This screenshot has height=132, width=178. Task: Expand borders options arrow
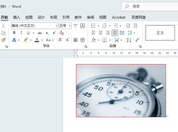pyautogui.click(x=110, y=40)
